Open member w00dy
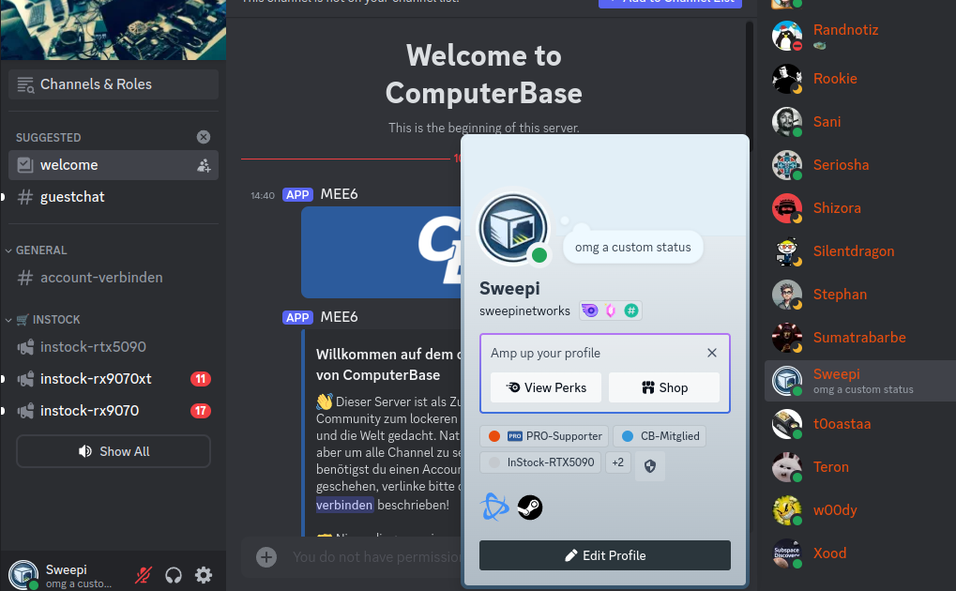Image resolution: width=956 pixels, height=591 pixels. point(860,510)
